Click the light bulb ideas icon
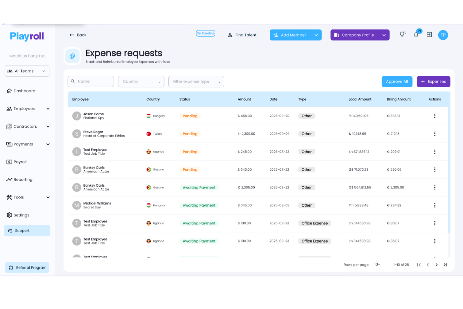Viewport: 463px width, 309px height. [x=402, y=35]
